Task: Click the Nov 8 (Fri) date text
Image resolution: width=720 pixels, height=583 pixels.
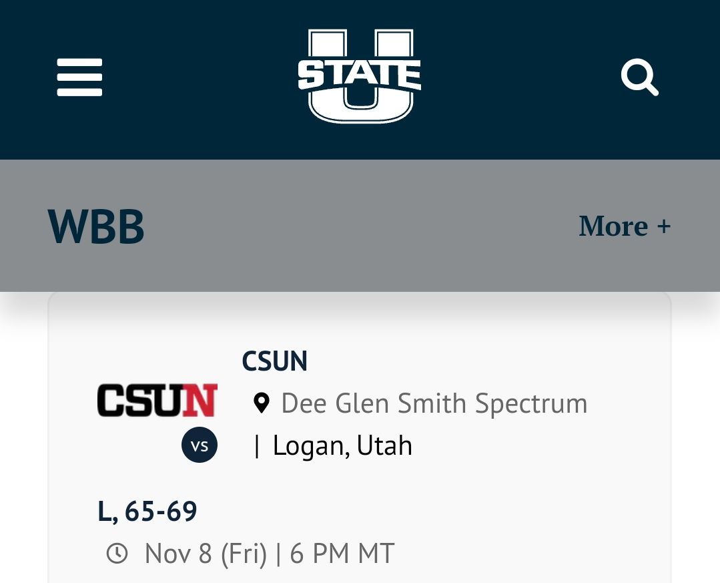Action: click(x=206, y=553)
